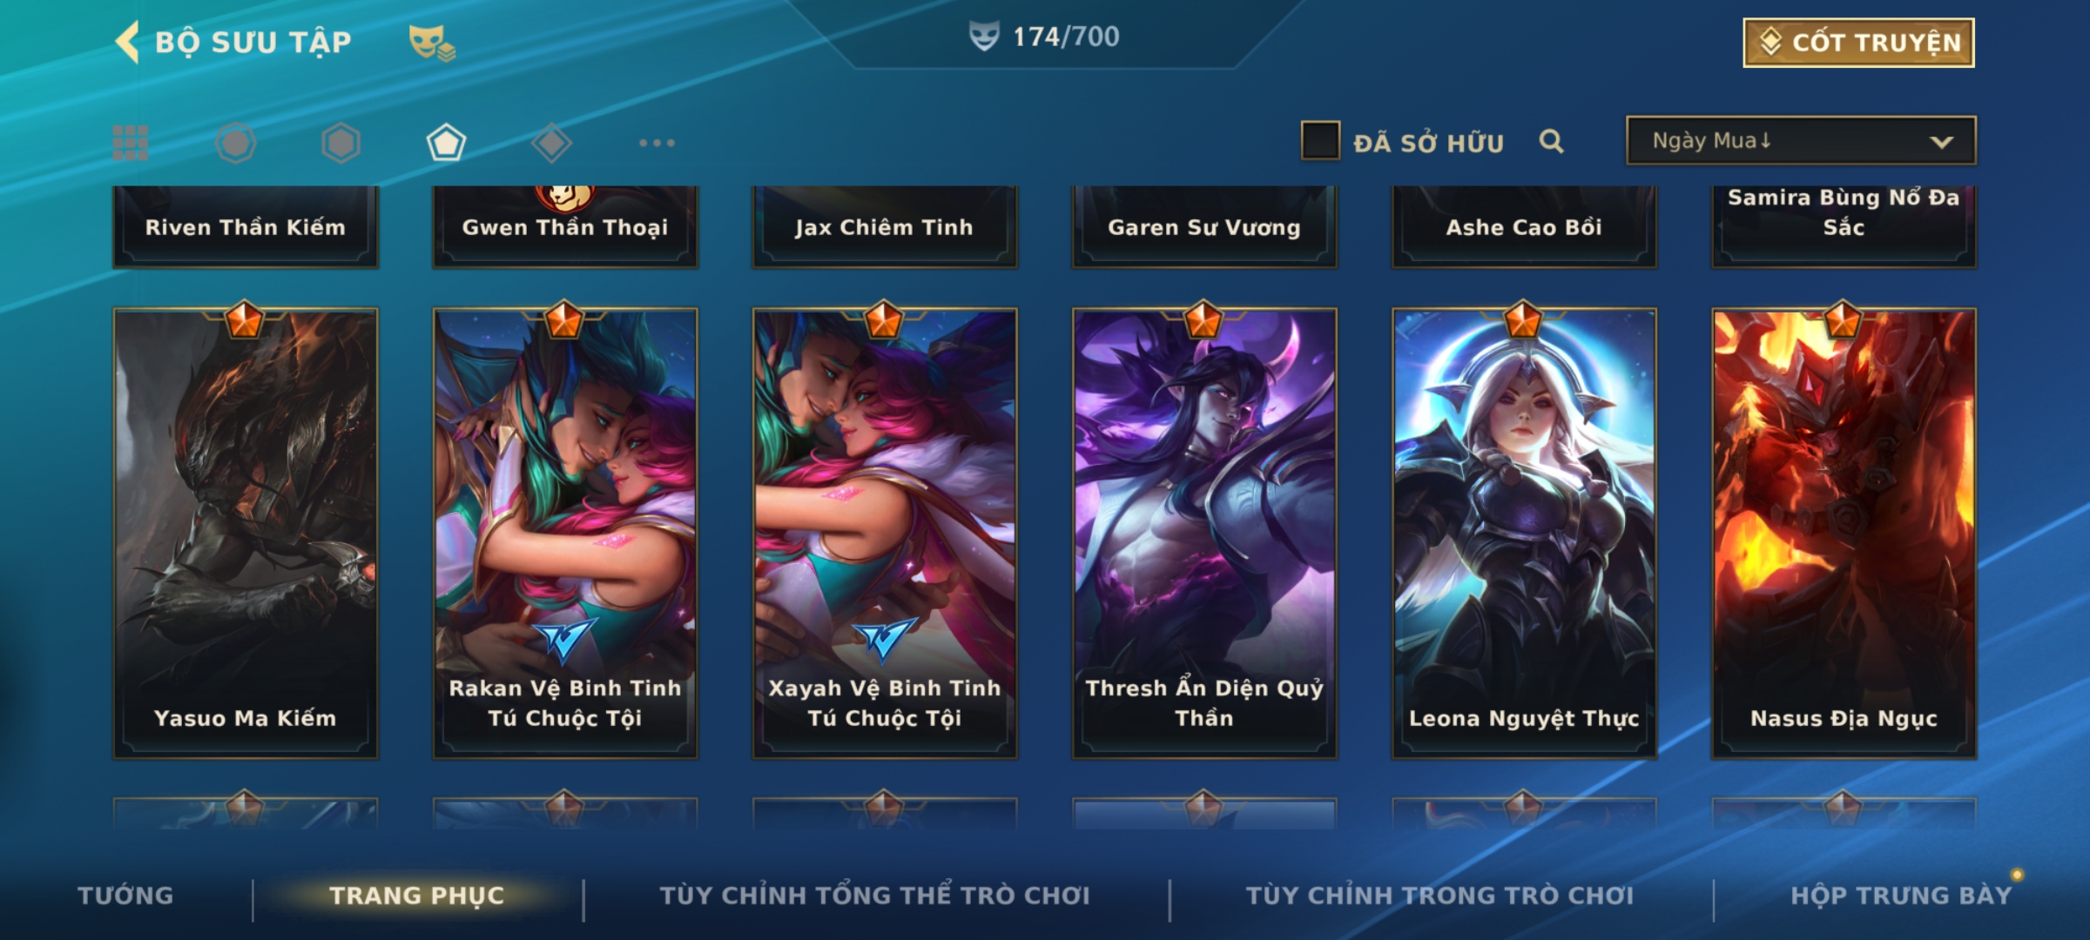Select the highlighted pentagon rarity filter icon
The image size is (2090, 940).
pos(446,143)
